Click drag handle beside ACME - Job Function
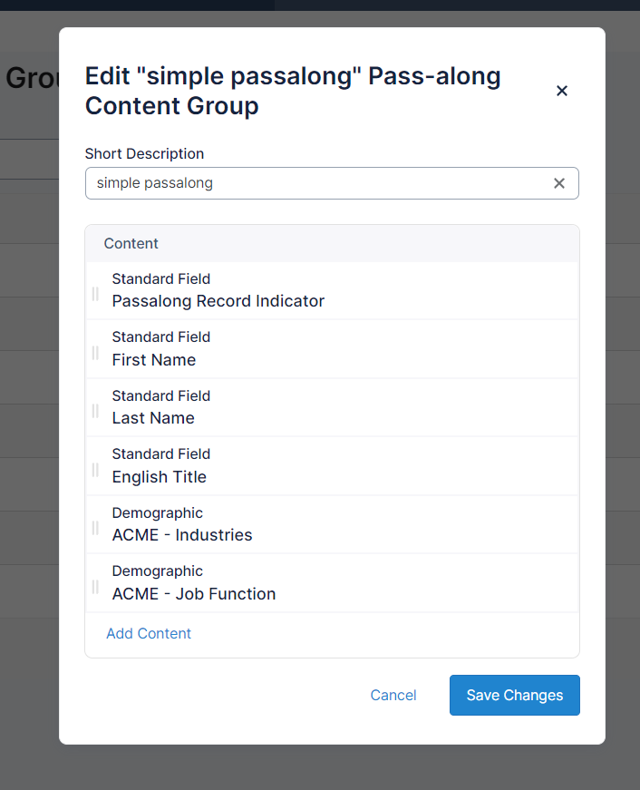 click(x=95, y=586)
